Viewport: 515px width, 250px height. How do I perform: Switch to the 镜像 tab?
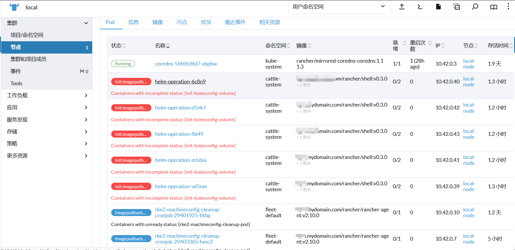coord(158,22)
